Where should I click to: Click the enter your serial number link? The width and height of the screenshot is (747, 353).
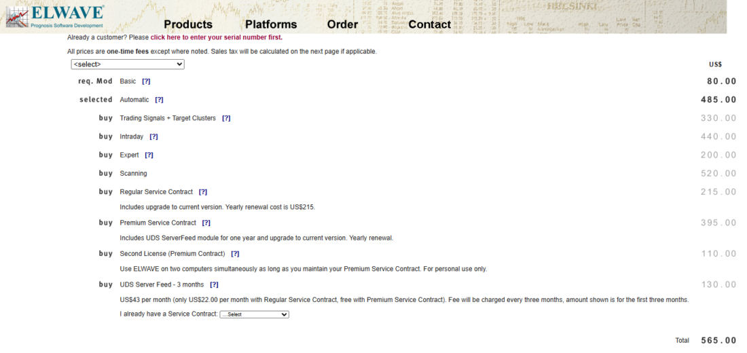216,37
